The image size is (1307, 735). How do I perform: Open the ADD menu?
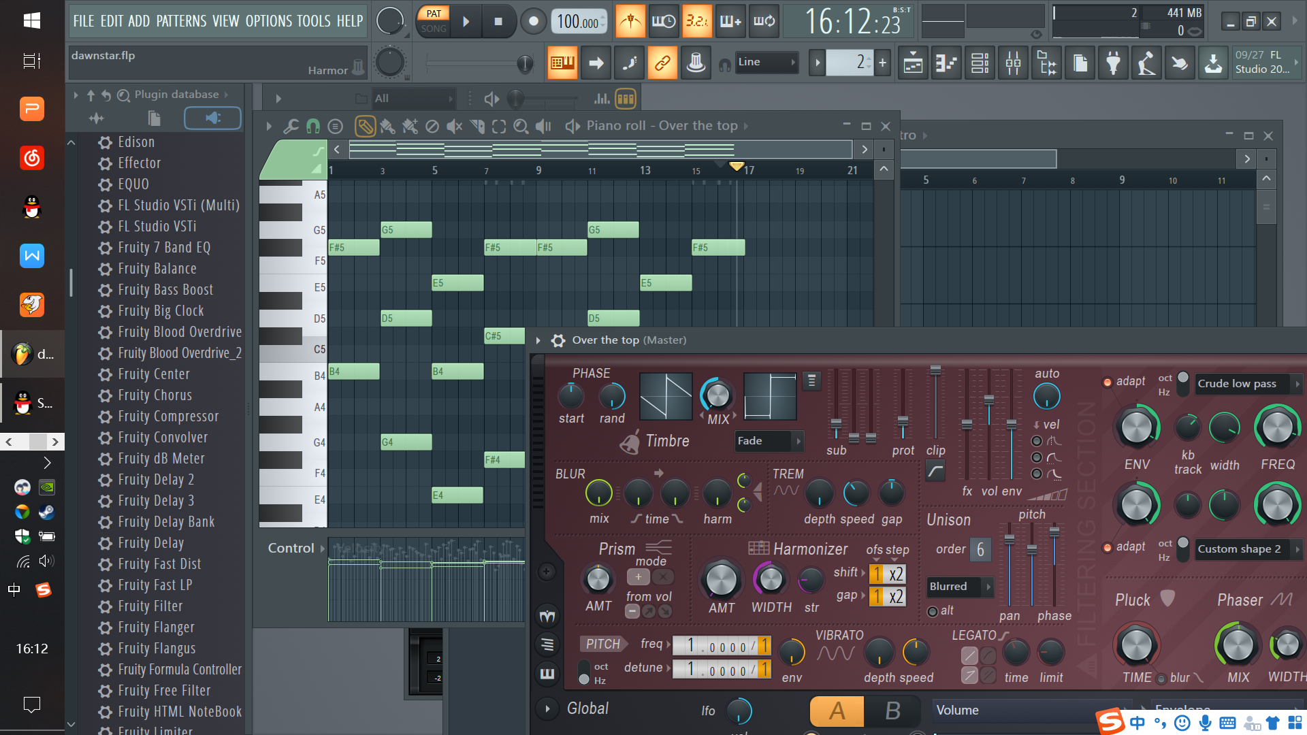point(139,21)
